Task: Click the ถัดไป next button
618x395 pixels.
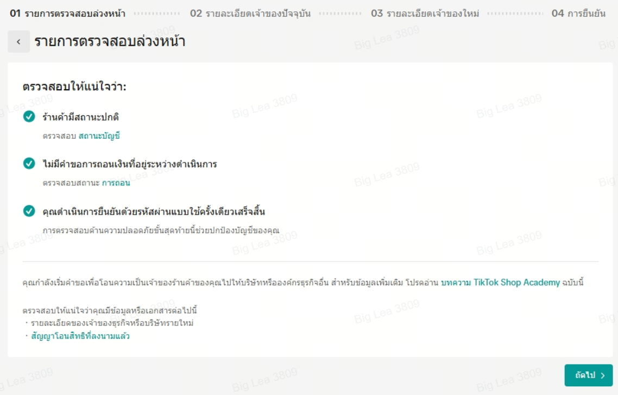Action: pos(589,375)
